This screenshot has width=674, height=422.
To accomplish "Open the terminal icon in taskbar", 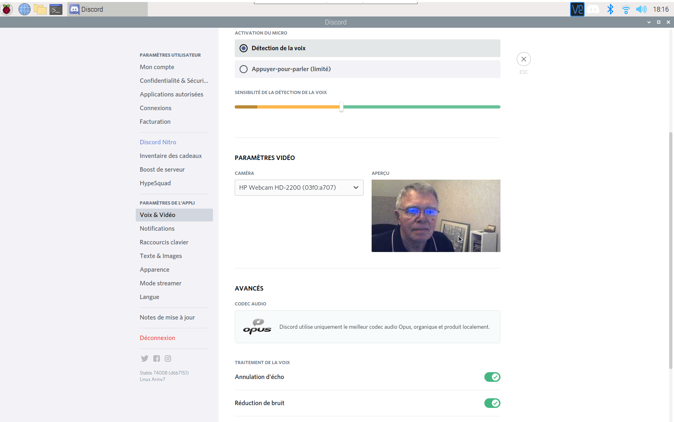I will tap(56, 9).
